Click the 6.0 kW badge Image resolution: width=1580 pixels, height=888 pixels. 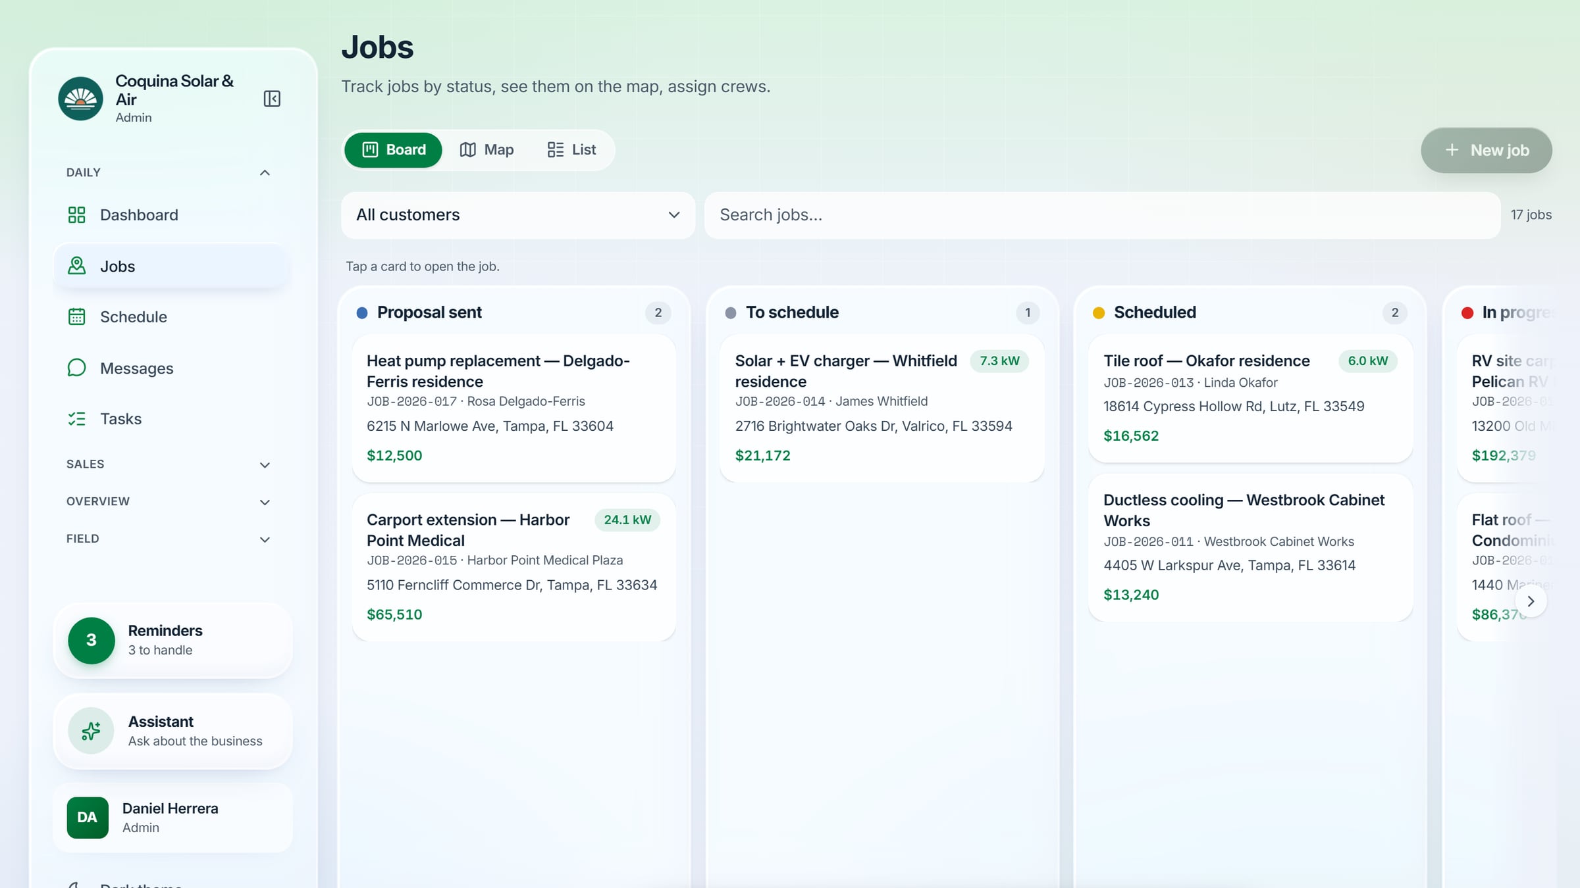coord(1367,360)
